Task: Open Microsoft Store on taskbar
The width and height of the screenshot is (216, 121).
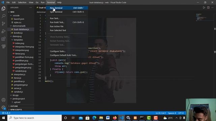Action: click(87, 118)
